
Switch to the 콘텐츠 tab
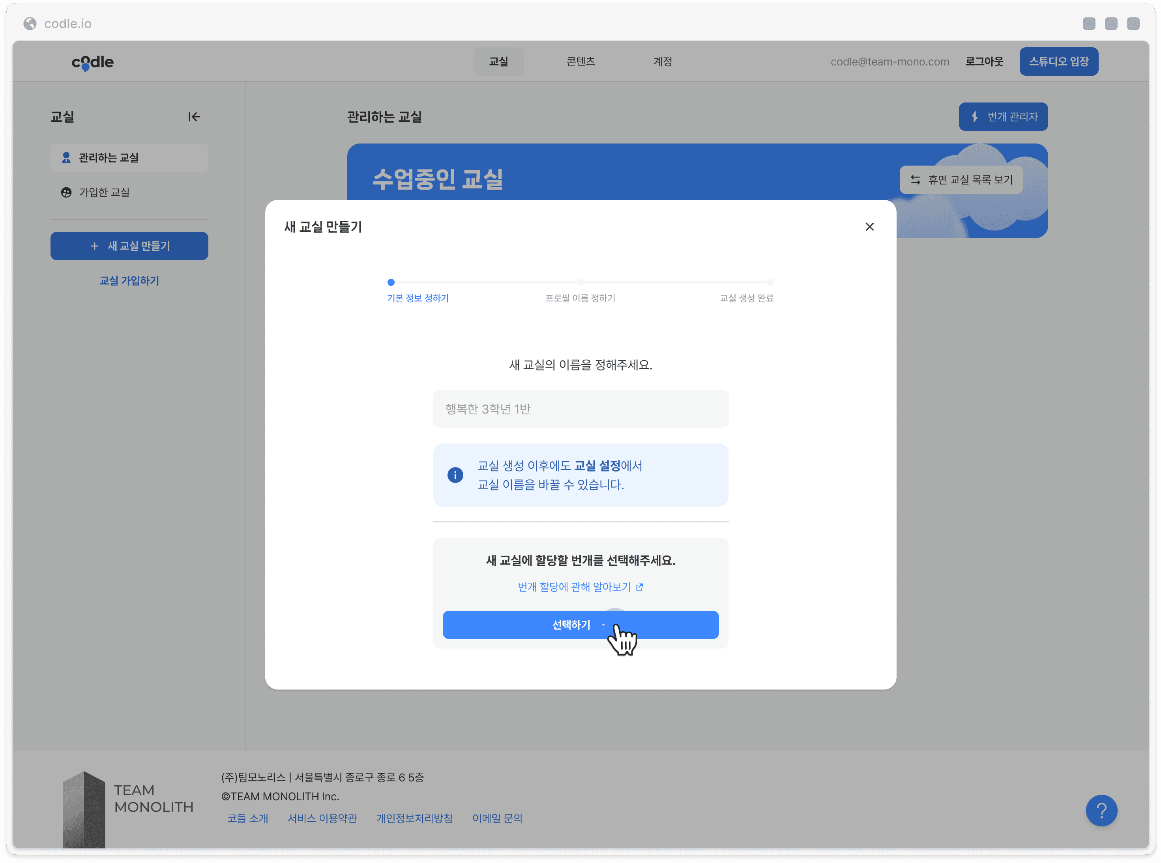(x=580, y=62)
